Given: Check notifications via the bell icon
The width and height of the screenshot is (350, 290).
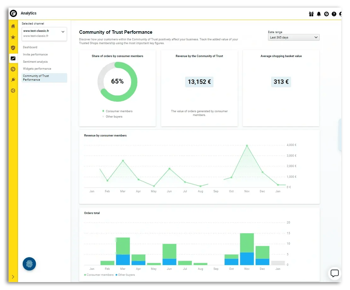Looking at the screenshot, I should (319, 14).
